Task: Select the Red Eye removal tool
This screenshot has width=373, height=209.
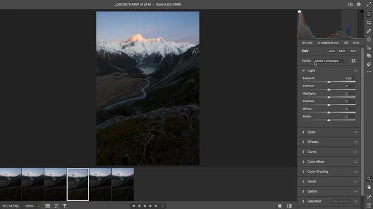Action: (x=369, y=48)
